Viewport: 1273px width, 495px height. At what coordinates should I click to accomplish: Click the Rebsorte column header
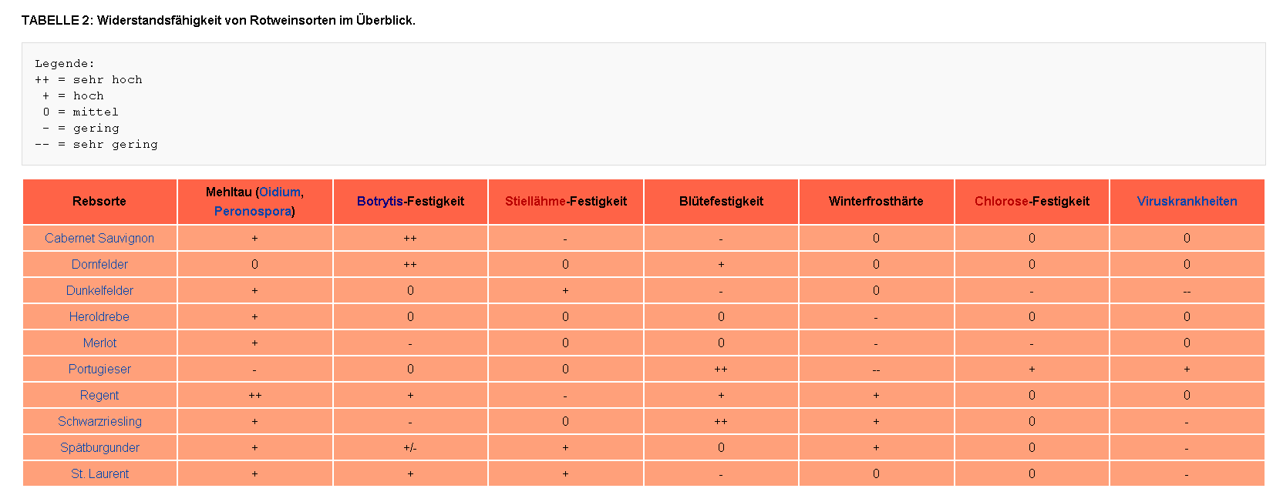99,202
